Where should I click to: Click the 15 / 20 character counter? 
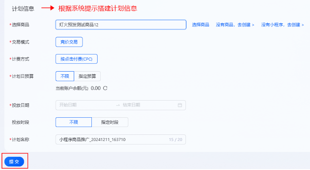tap(176, 140)
